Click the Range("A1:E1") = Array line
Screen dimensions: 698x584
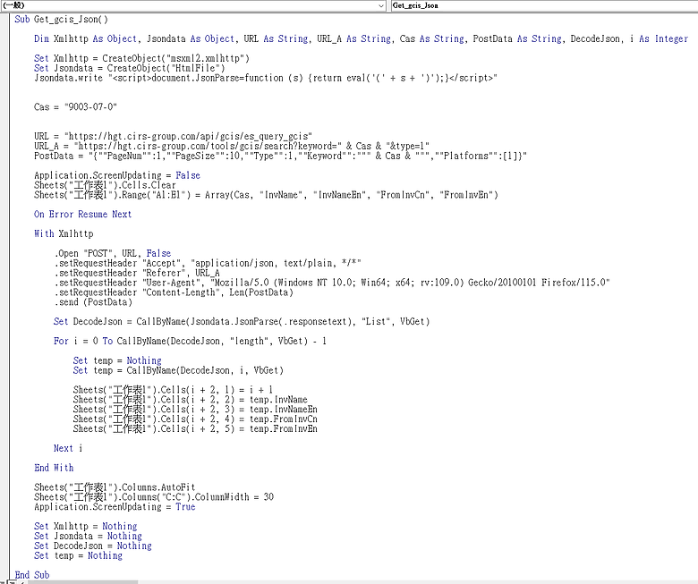click(266, 195)
